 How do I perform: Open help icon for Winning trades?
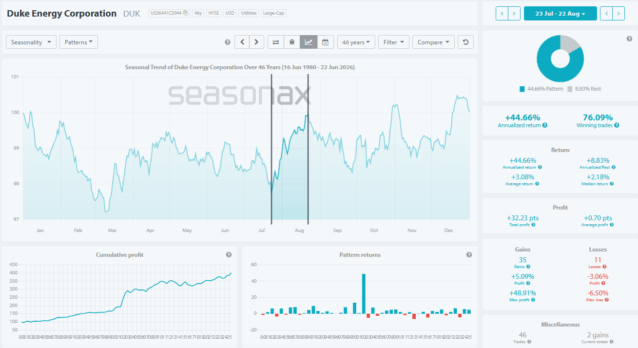tap(617, 125)
